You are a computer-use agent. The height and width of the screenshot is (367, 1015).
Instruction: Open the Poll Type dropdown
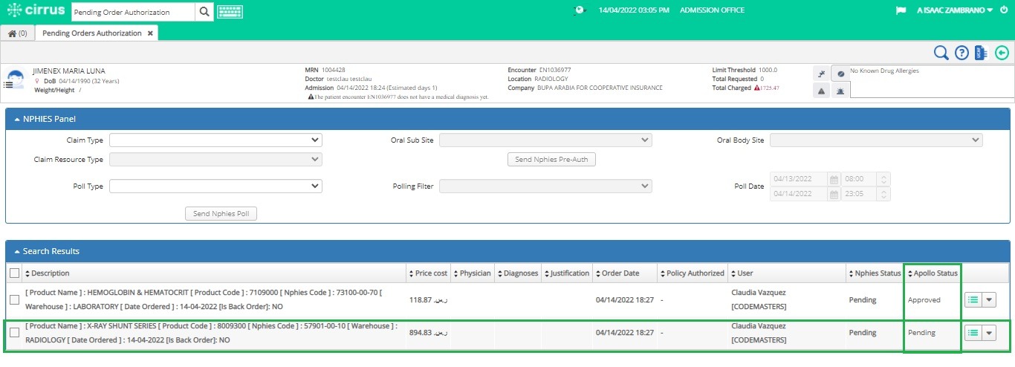215,186
